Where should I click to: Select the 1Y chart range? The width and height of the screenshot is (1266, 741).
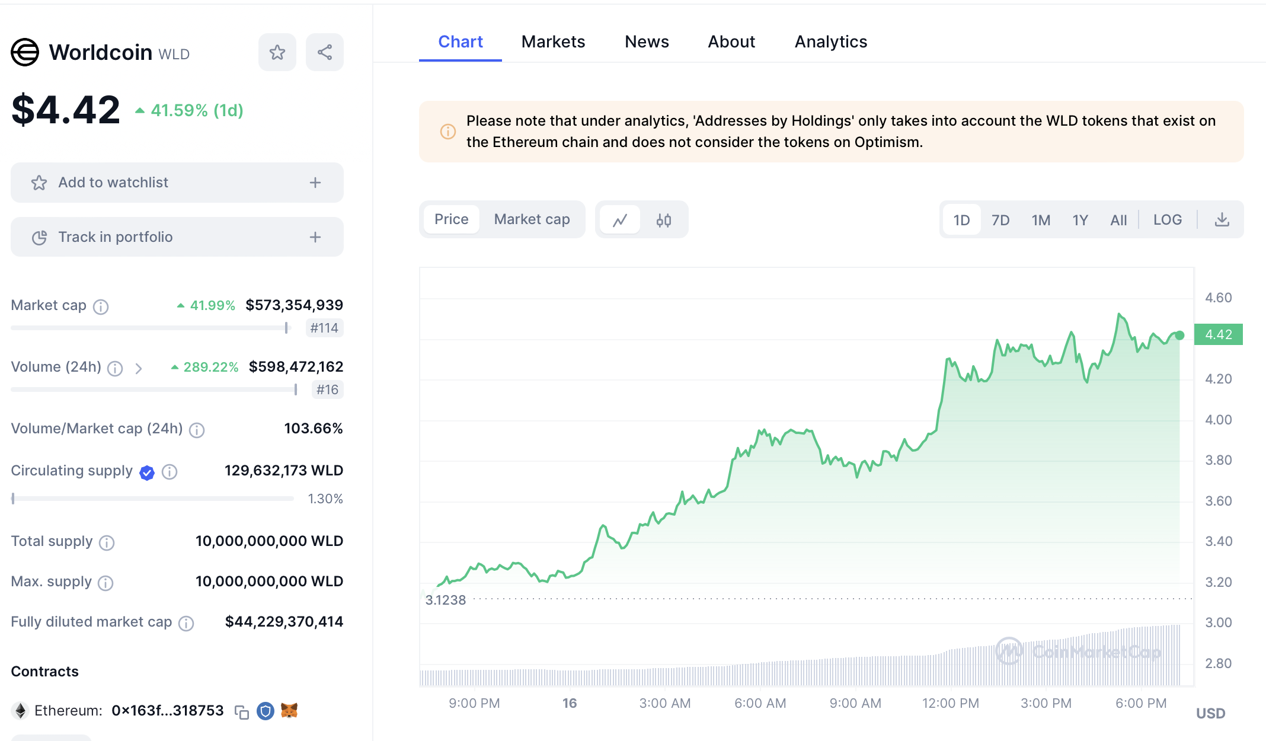click(x=1080, y=220)
